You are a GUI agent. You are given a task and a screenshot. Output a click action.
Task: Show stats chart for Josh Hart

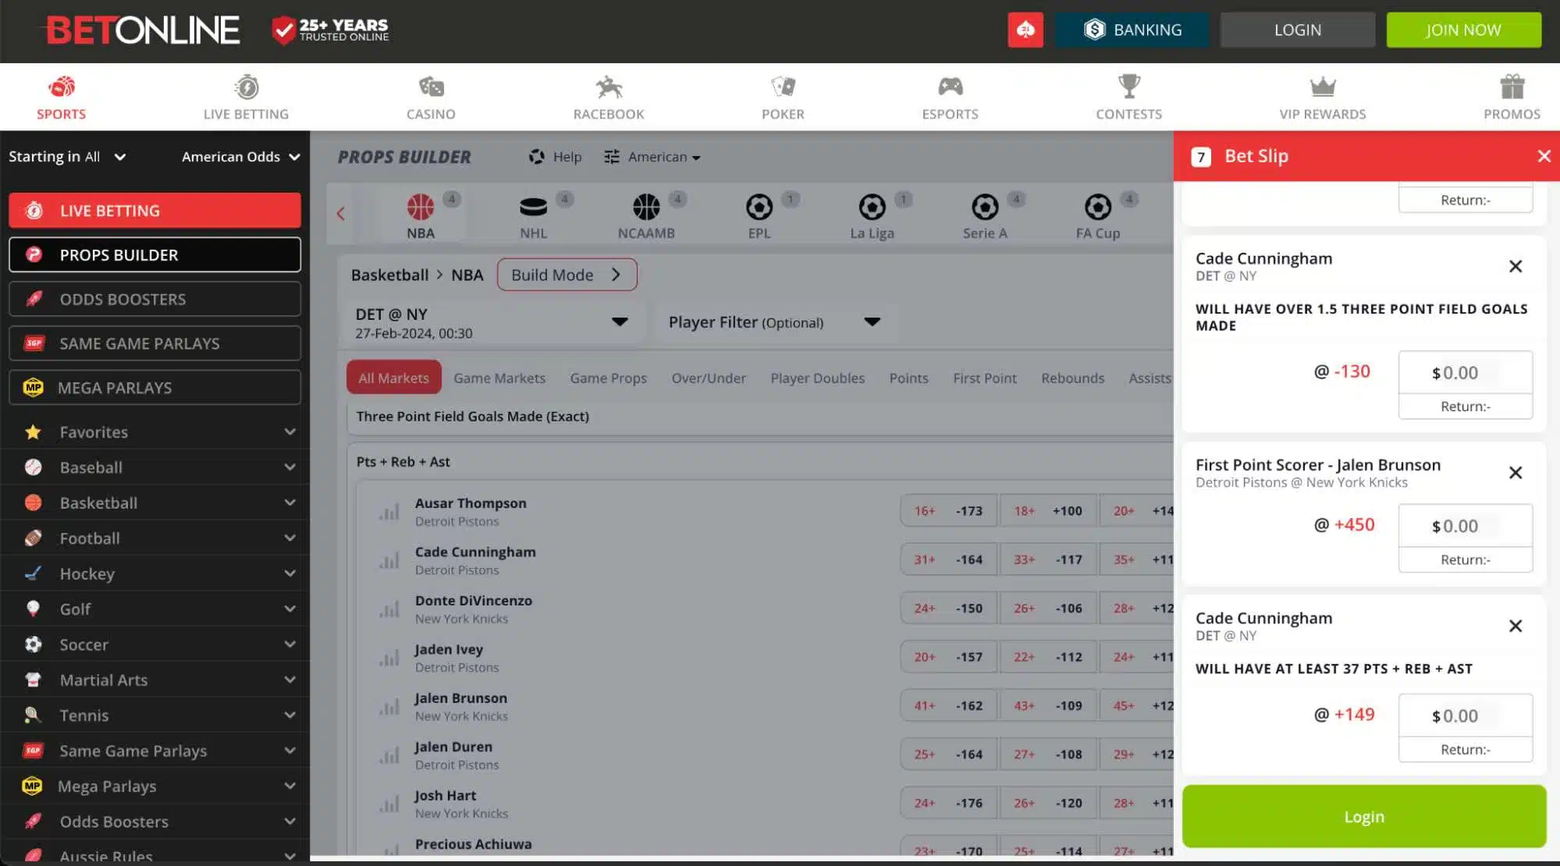pyautogui.click(x=389, y=804)
